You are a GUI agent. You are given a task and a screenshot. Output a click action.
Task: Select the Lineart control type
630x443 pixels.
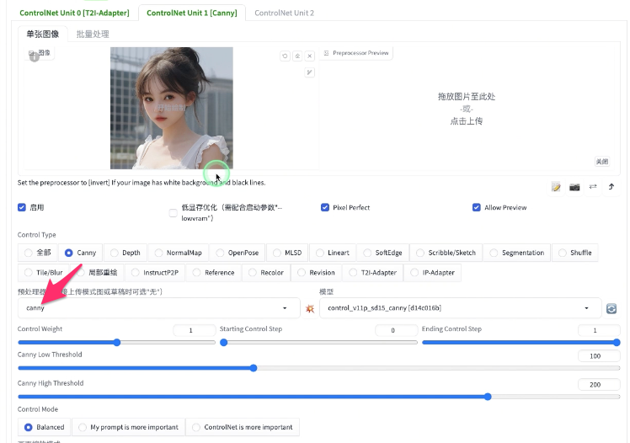pos(333,253)
